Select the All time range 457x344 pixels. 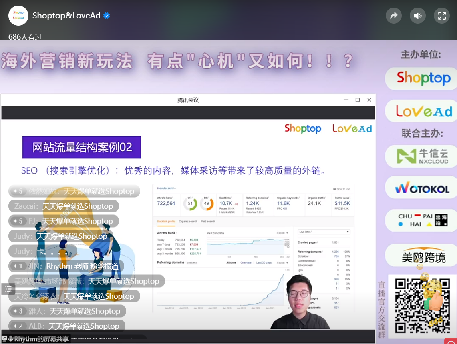coord(231,262)
